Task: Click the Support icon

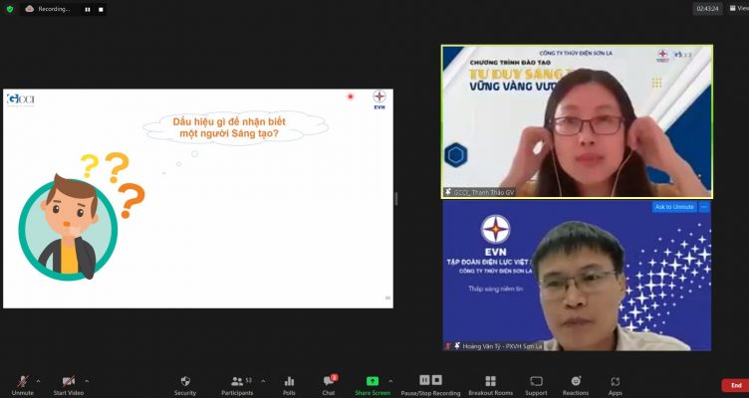Action: pos(536,383)
